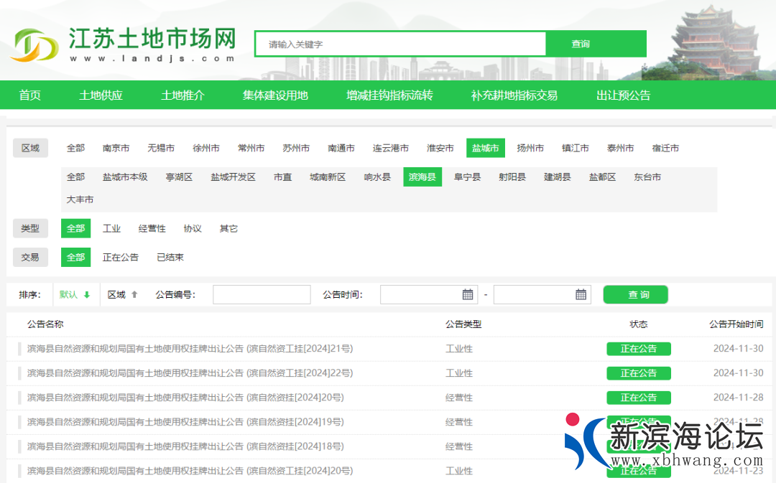Go to 出让预公告 menu item
The image size is (776, 483).
click(x=623, y=95)
